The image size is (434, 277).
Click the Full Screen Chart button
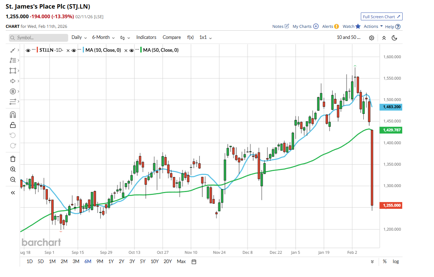(x=382, y=17)
